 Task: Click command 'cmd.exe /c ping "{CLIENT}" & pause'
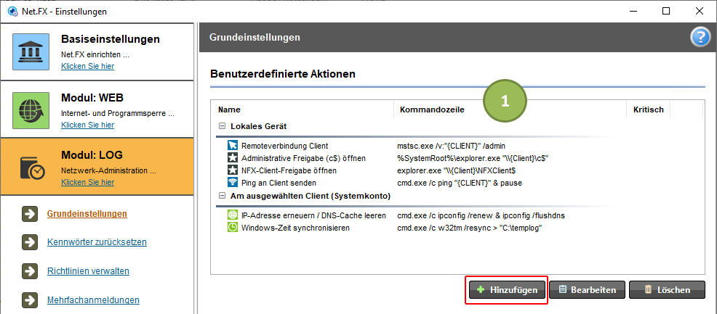tap(460, 183)
